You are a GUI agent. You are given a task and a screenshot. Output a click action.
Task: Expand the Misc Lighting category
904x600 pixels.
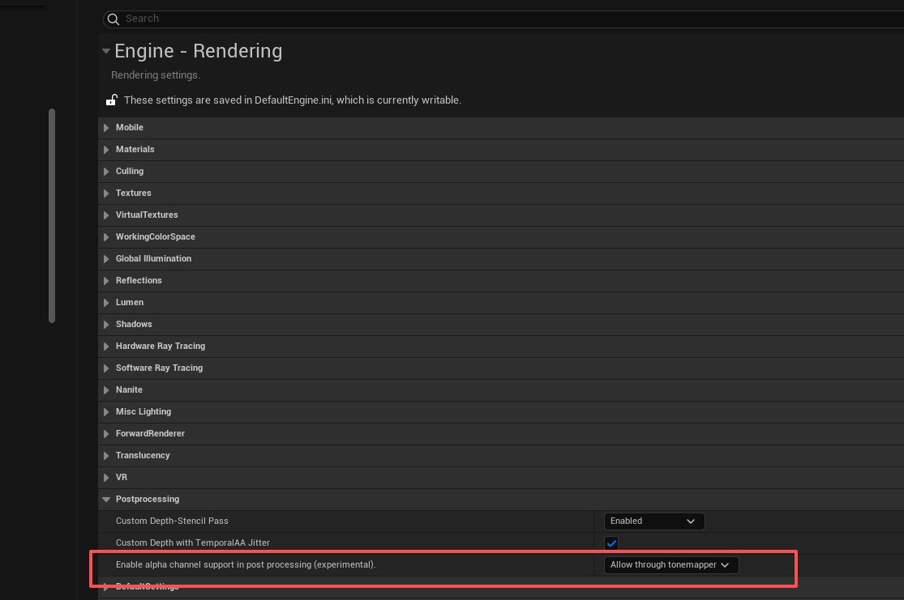pos(106,412)
